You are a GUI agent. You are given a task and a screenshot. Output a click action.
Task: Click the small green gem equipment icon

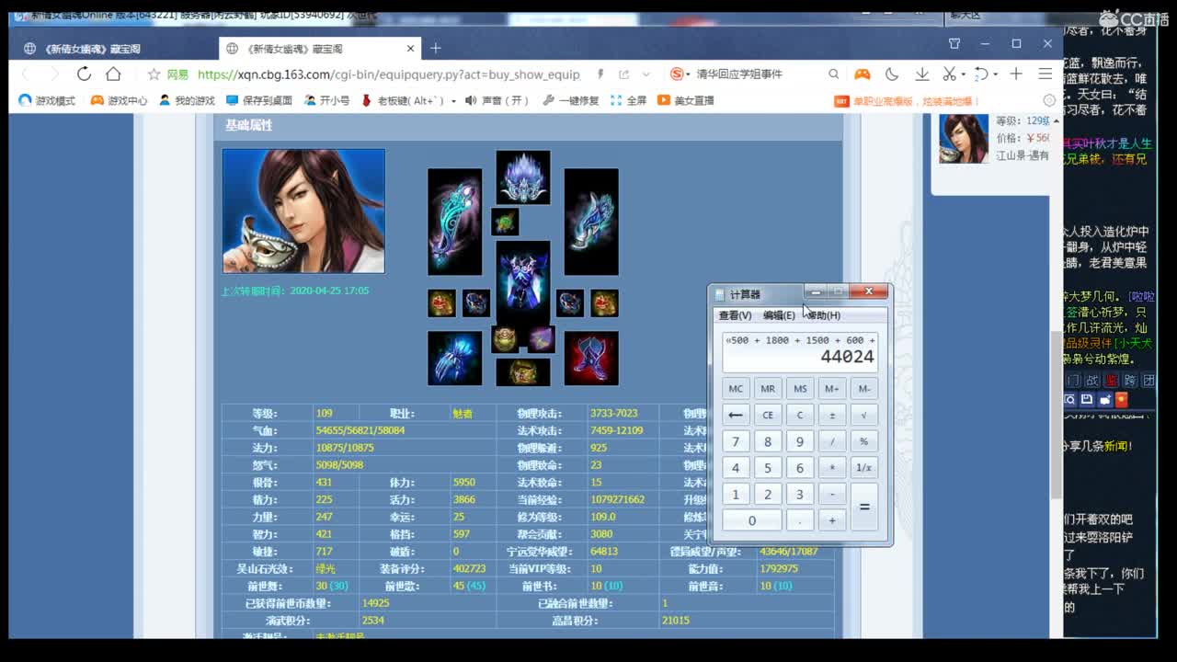[x=505, y=222]
